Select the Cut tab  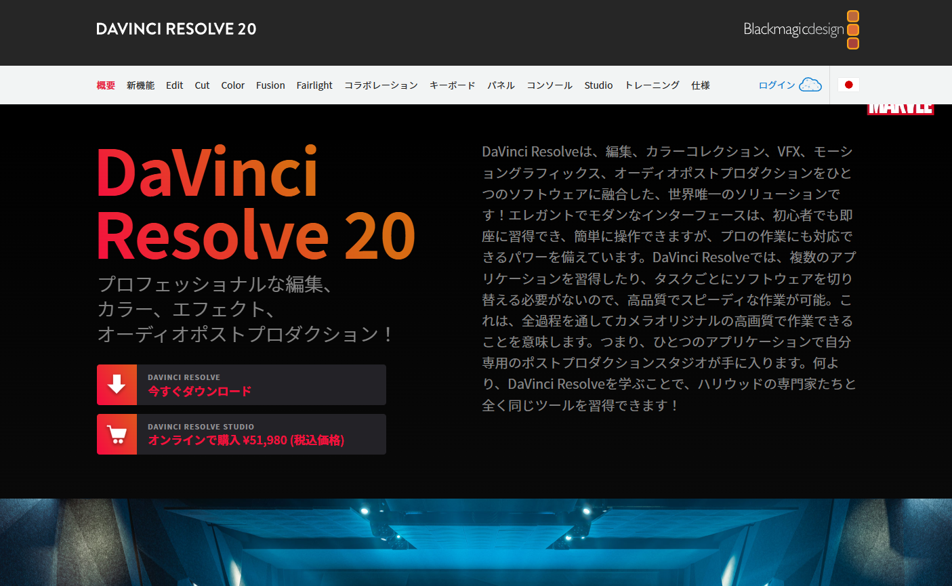[202, 85]
